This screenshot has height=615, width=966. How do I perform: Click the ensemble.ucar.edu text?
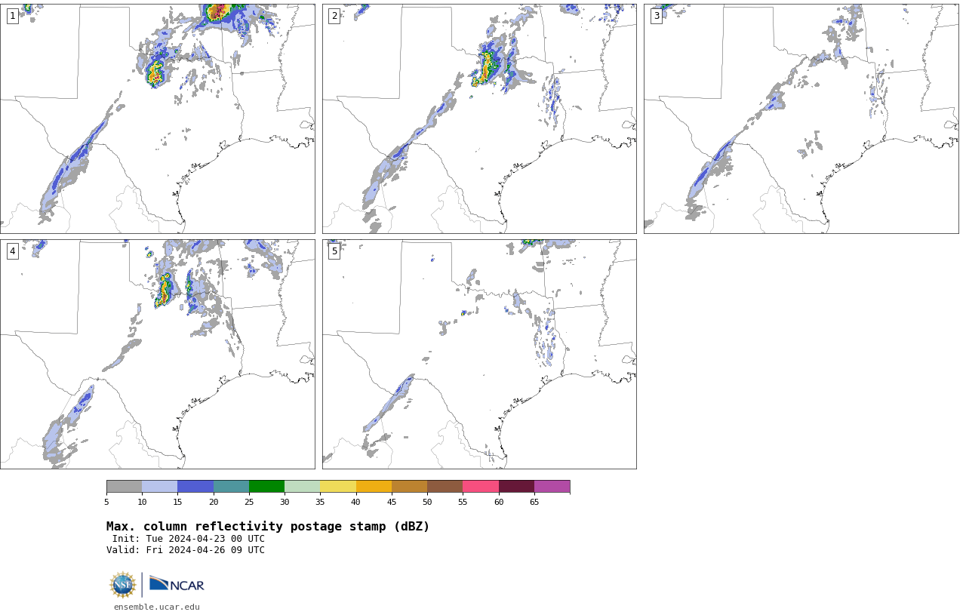157,607
